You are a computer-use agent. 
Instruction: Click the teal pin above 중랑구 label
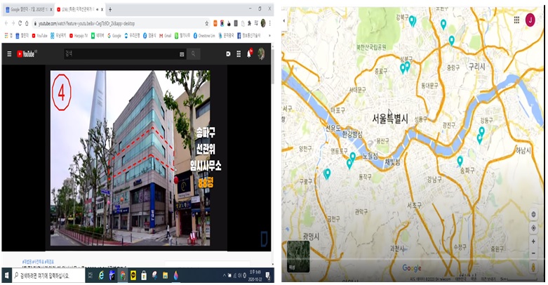point(452,41)
